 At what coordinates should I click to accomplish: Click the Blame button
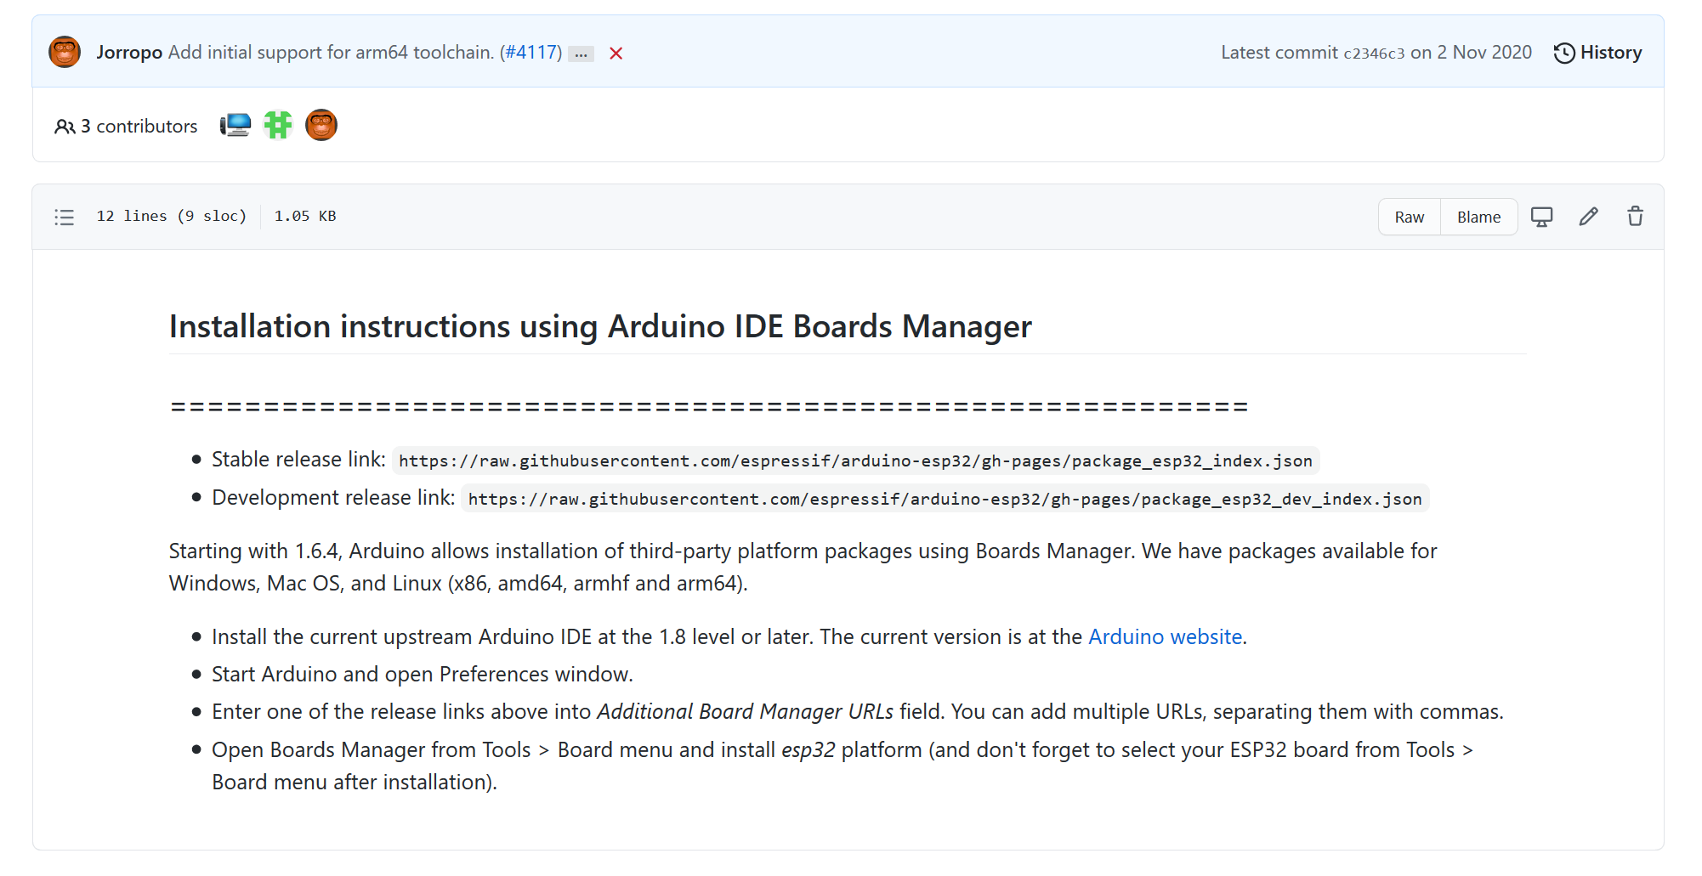(1478, 217)
